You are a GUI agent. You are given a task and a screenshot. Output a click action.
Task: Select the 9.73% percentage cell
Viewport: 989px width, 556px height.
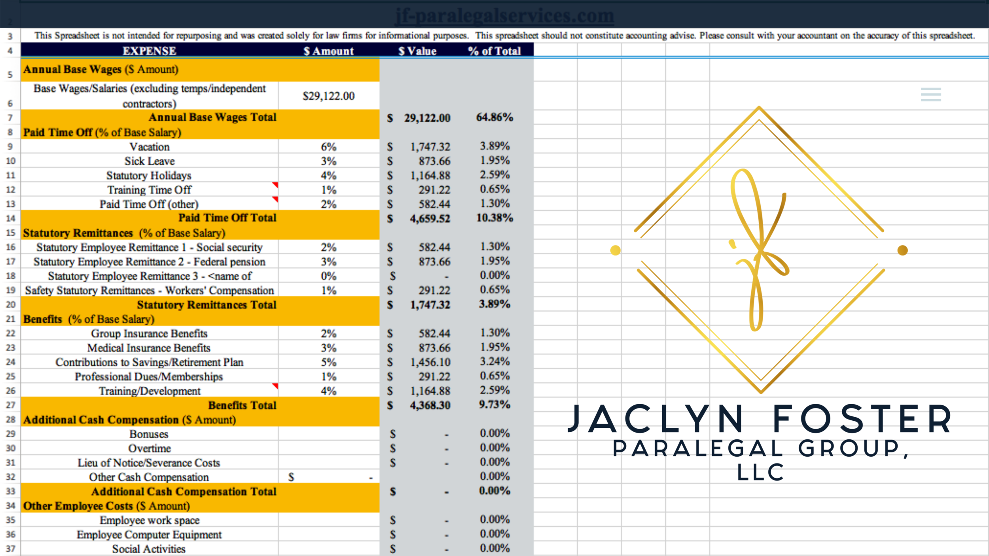tap(494, 405)
